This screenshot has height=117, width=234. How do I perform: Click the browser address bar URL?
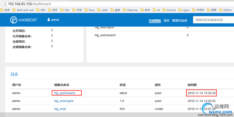coord(29,4)
